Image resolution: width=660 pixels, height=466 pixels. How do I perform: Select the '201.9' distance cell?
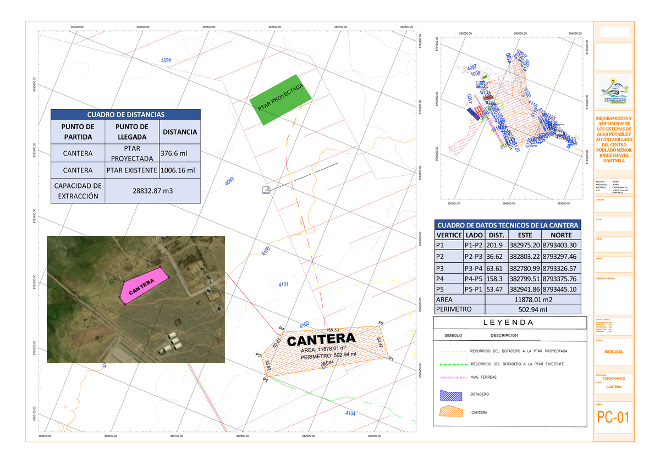pos(497,246)
